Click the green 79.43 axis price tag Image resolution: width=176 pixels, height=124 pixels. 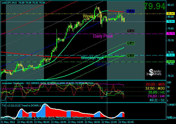[x=170, y=62]
